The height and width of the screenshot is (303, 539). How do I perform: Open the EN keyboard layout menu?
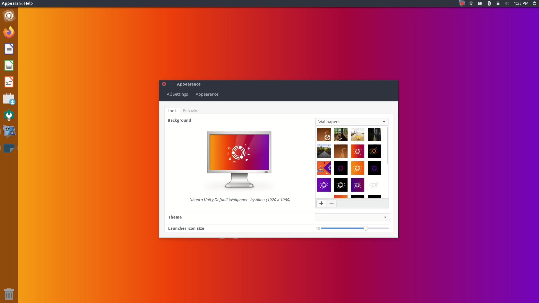pos(480,3)
